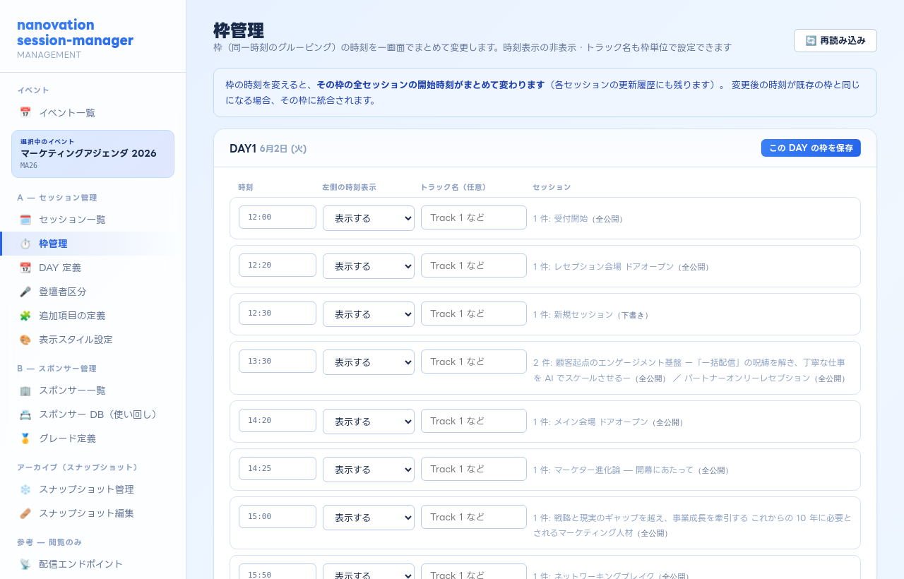The width and height of the screenshot is (904, 579).
Task: Click the nanovation session-manager logo text
Action: 75,32
